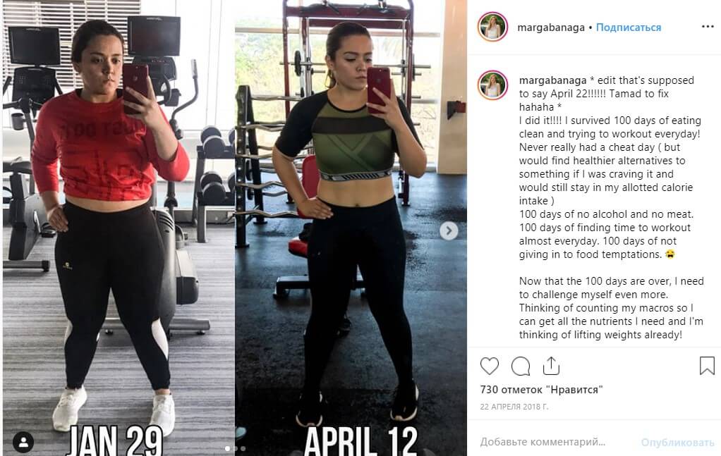Submit the comment with Опубликовать
Image resolution: width=721 pixels, height=456 pixels.
point(677,442)
